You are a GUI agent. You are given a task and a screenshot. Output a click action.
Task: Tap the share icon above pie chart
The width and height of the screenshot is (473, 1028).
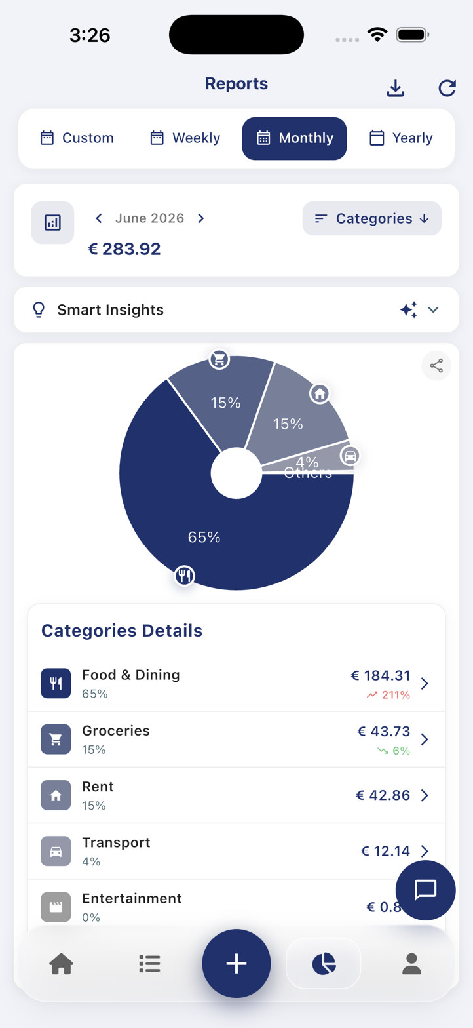(x=436, y=366)
